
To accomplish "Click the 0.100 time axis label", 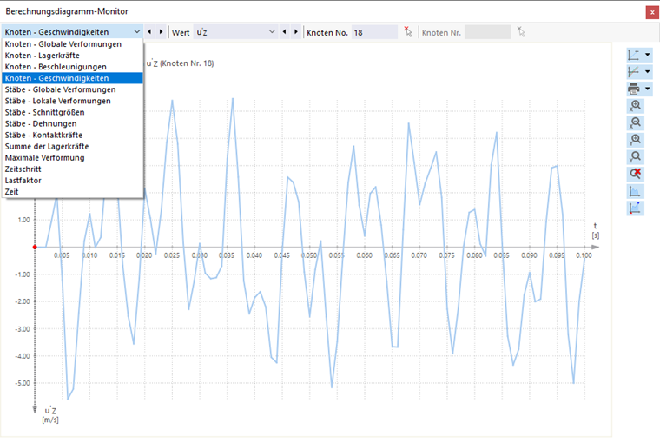I will 584,255.
